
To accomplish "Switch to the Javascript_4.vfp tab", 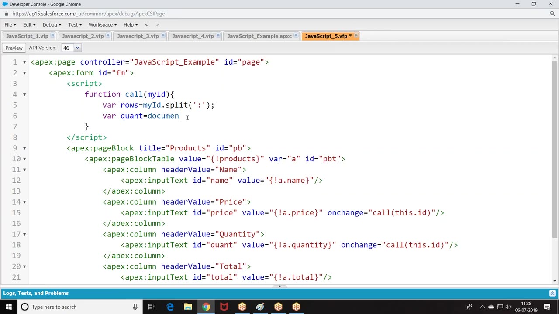I will tap(193, 36).
